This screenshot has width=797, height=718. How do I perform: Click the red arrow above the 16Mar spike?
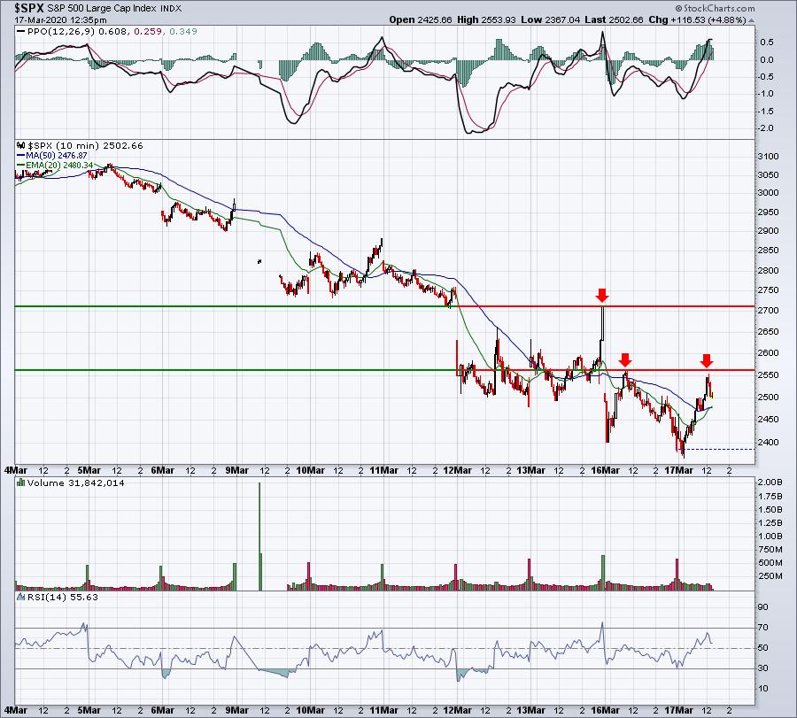tap(602, 295)
